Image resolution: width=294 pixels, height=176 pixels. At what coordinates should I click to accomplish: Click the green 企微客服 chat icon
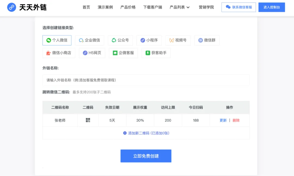click(x=115, y=53)
